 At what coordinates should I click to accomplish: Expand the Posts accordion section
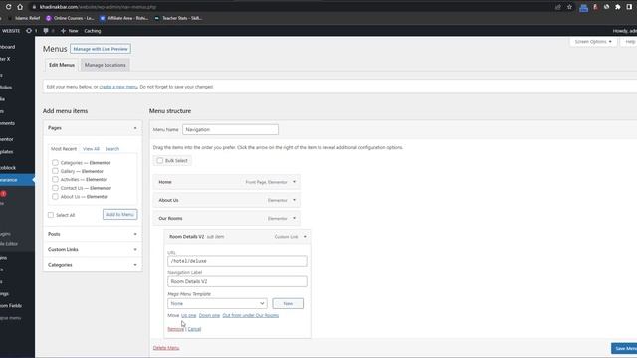[x=93, y=234]
